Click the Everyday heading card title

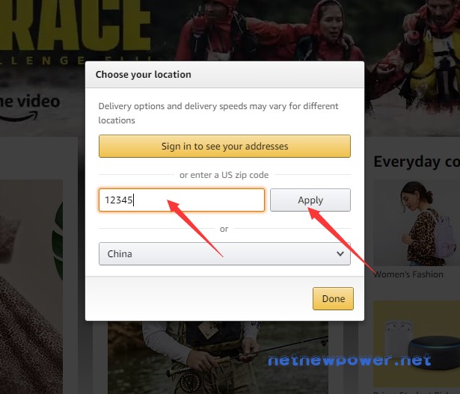click(417, 161)
